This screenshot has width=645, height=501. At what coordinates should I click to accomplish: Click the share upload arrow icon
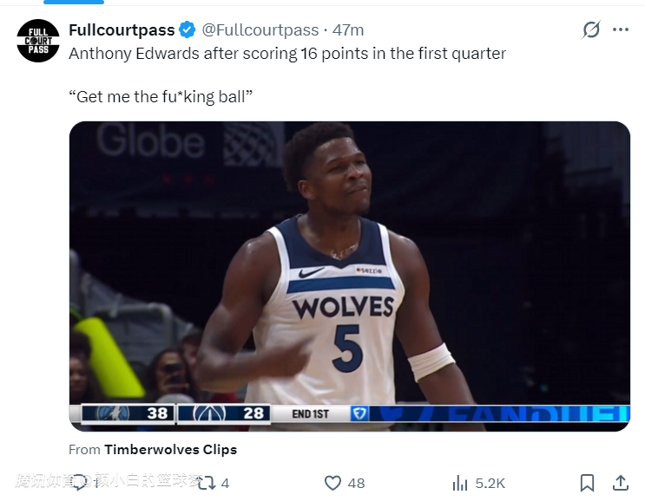pos(620,483)
